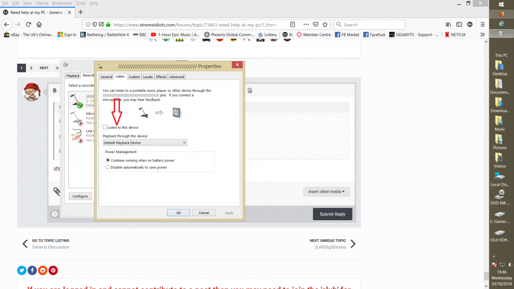The image size is (514, 289).
Task: Save page to Pocket icon
Action: (x=316, y=25)
